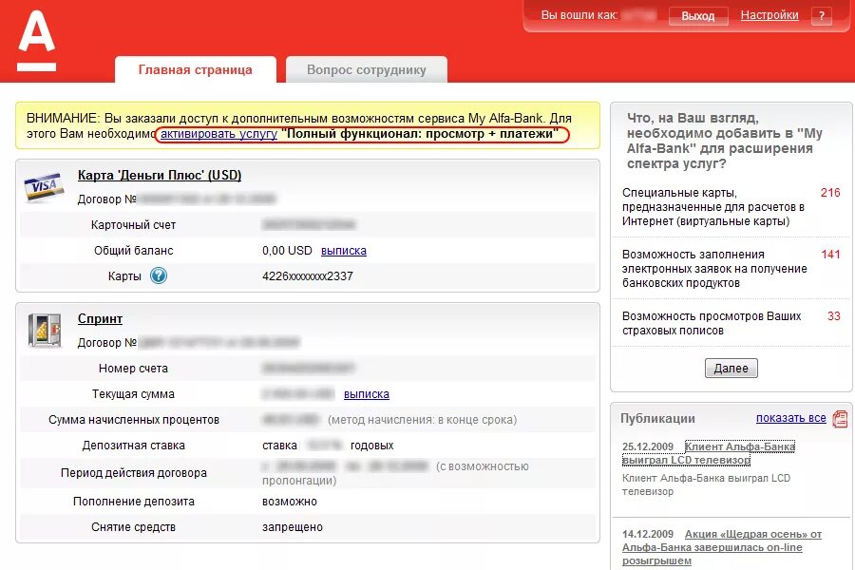This screenshot has height=570, width=855.
Task: Click the 0,00 USD balance value
Action: tap(287, 251)
